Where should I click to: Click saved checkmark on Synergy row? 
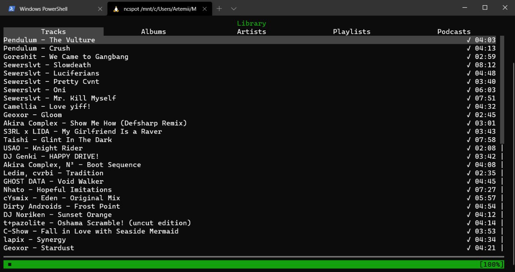pyautogui.click(x=469, y=240)
